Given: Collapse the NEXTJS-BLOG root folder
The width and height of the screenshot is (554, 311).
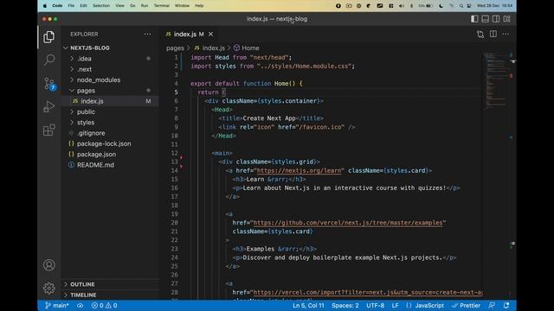Looking at the screenshot, I should click(110, 48).
